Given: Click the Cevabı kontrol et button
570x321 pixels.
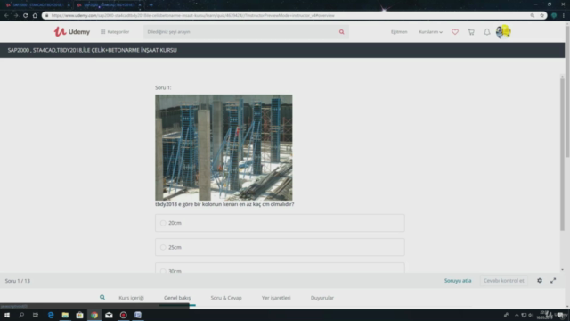Looking at the screenshot, I should pos(503,281).
